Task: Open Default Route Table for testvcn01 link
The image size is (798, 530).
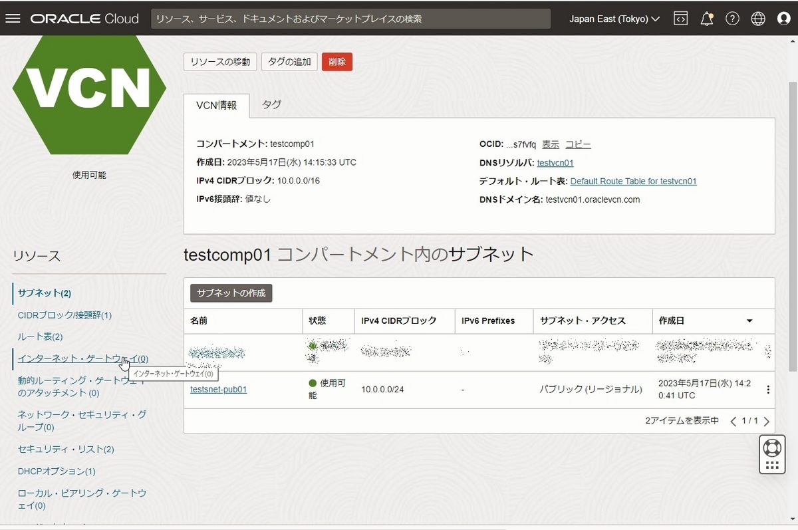Action: 632,181
